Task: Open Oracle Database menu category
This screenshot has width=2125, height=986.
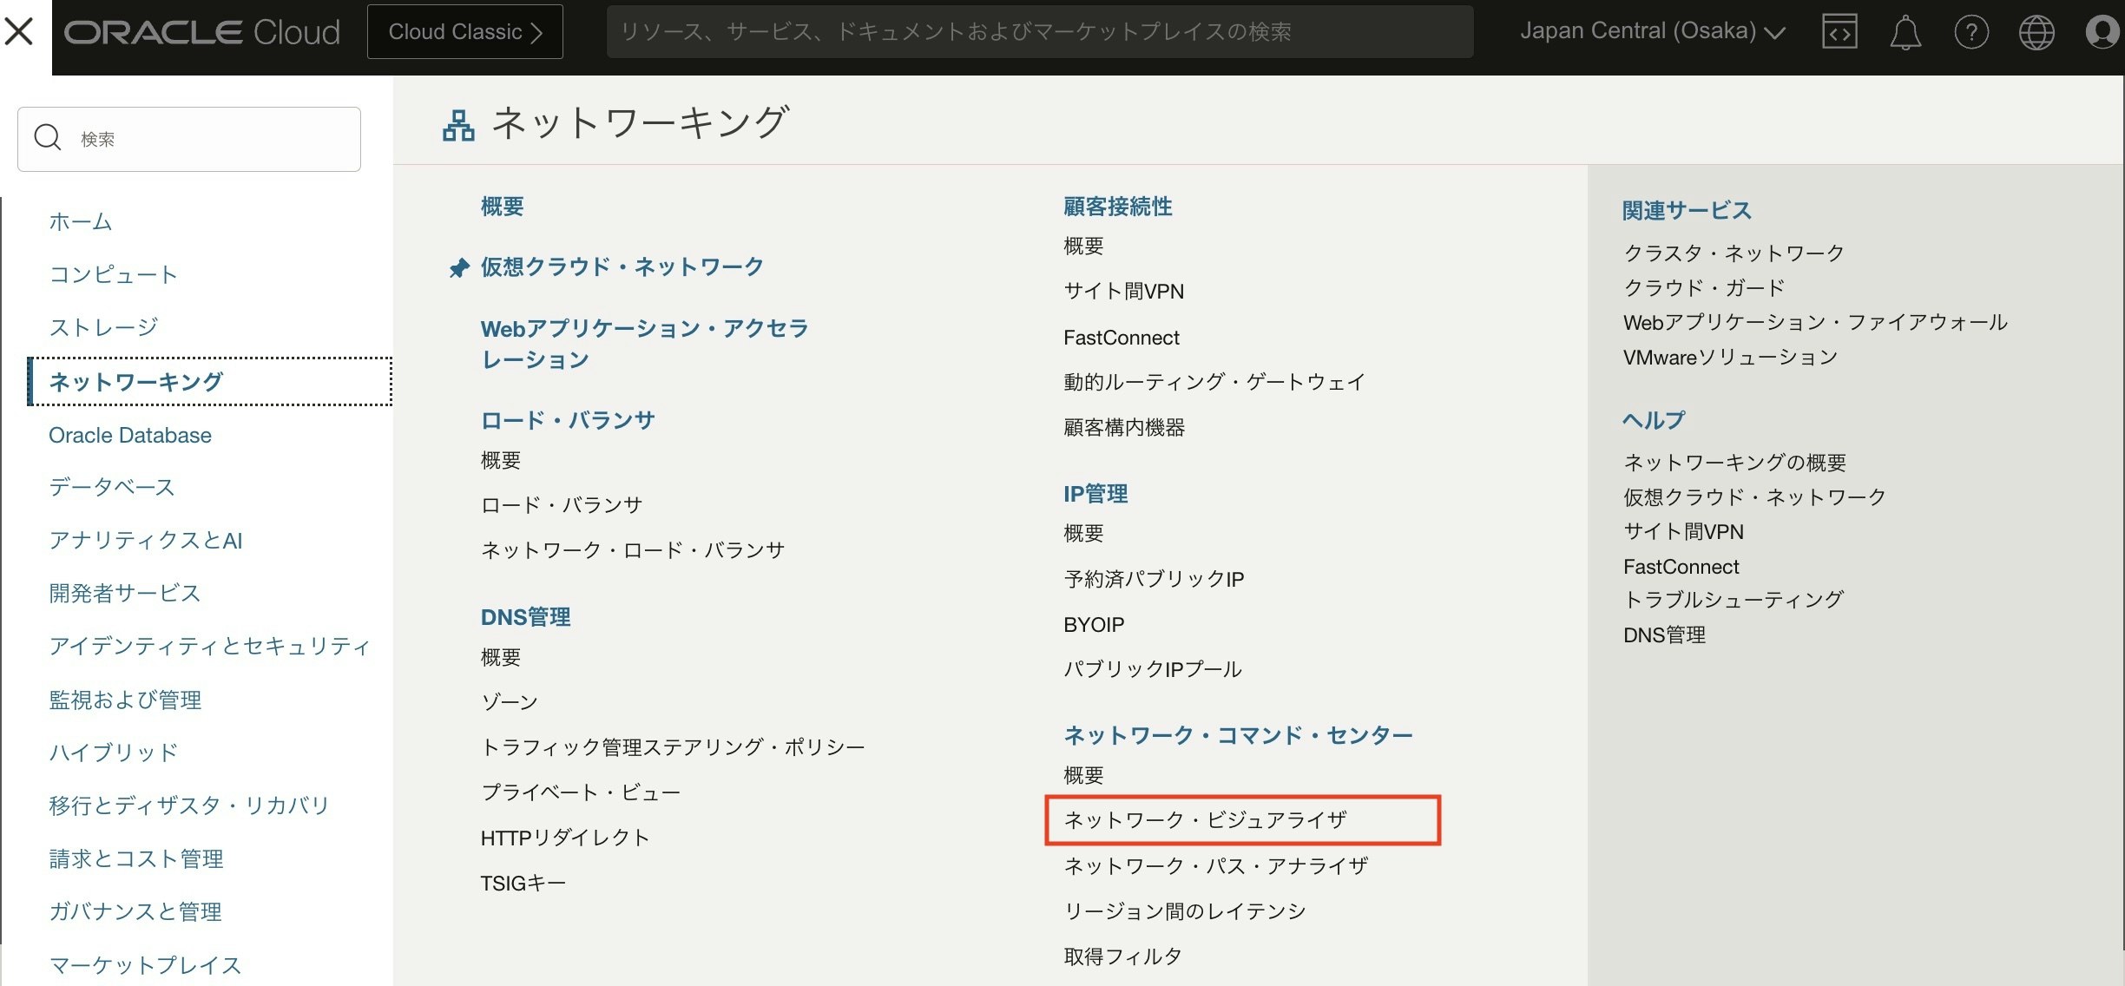Action: pyautogui.click(x=130, y=435)
